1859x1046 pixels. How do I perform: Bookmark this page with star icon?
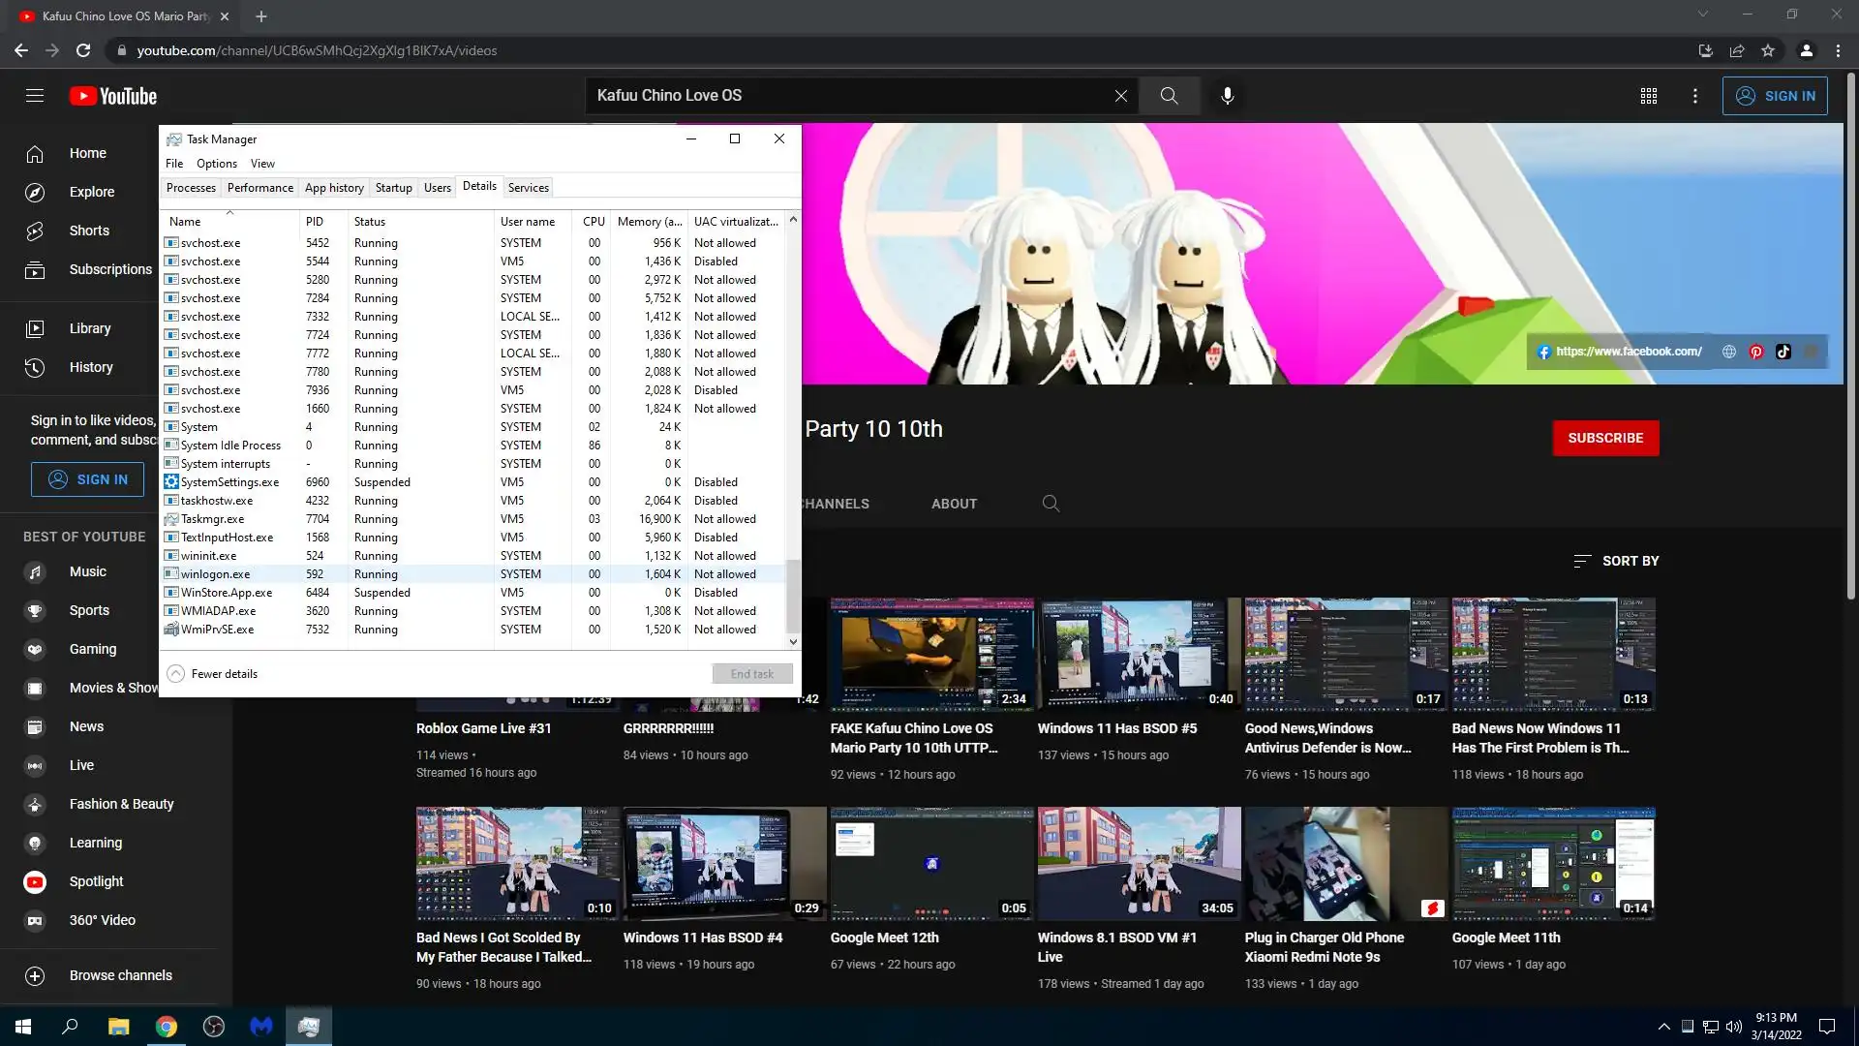click(1768, 50)
